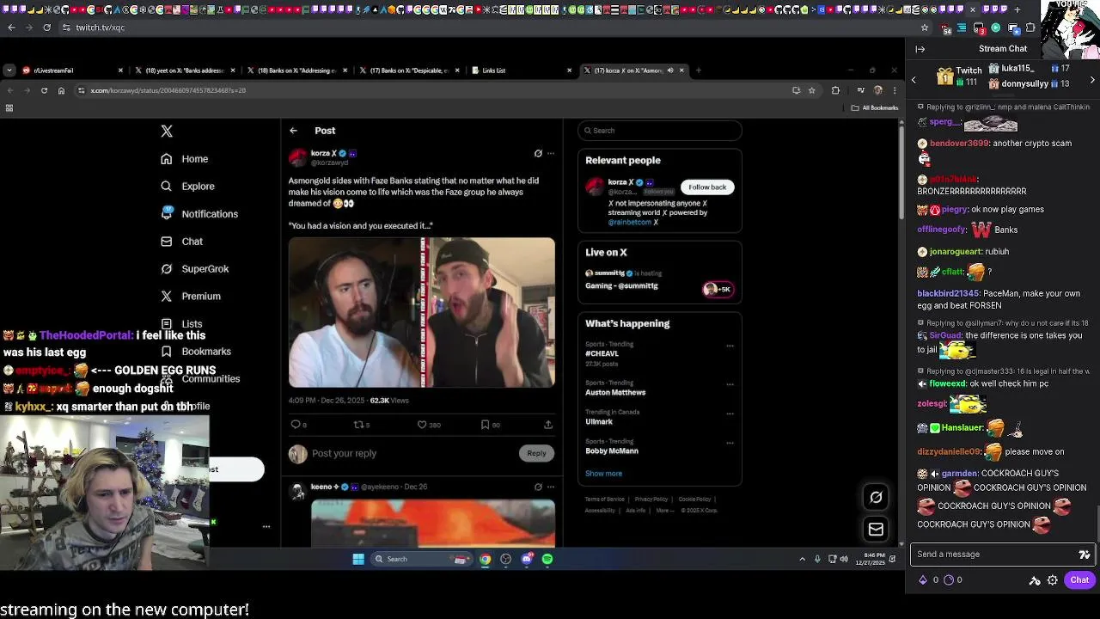Open Notifications in X sidebar
The height and width of the screenshot is (619, 1100).
point(199,214)
